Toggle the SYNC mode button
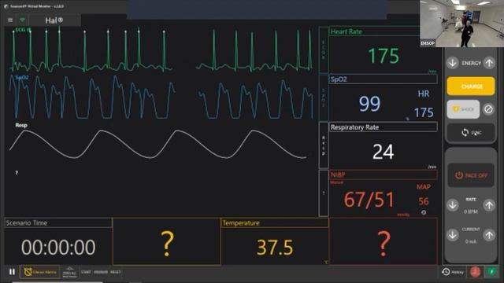Image resolution: width=504 pixels, height=283 pixels. pos(471,133)
